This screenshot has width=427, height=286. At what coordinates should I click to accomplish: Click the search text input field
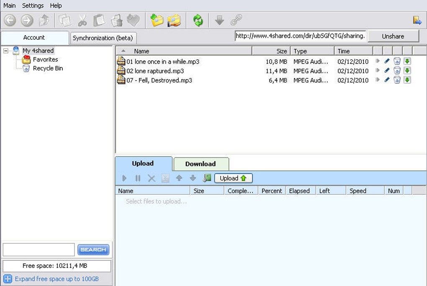39,250
